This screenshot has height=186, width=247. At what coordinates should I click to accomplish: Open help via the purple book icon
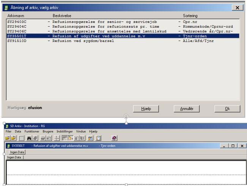coord(114,138)
